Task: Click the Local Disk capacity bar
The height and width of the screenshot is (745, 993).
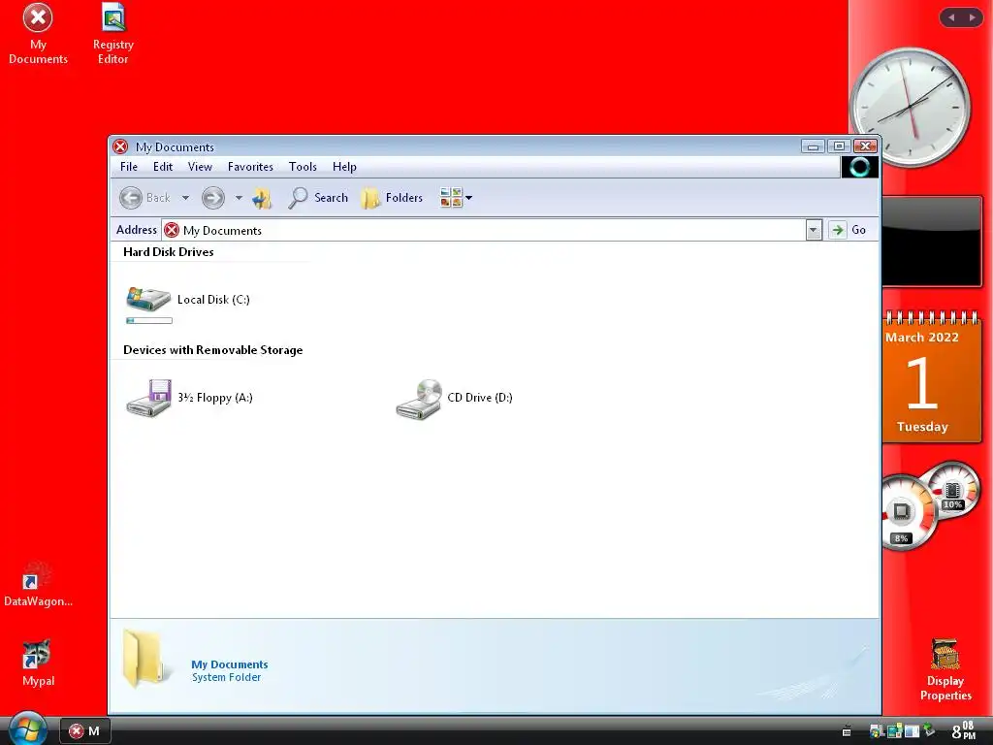Action: [149, 320]
